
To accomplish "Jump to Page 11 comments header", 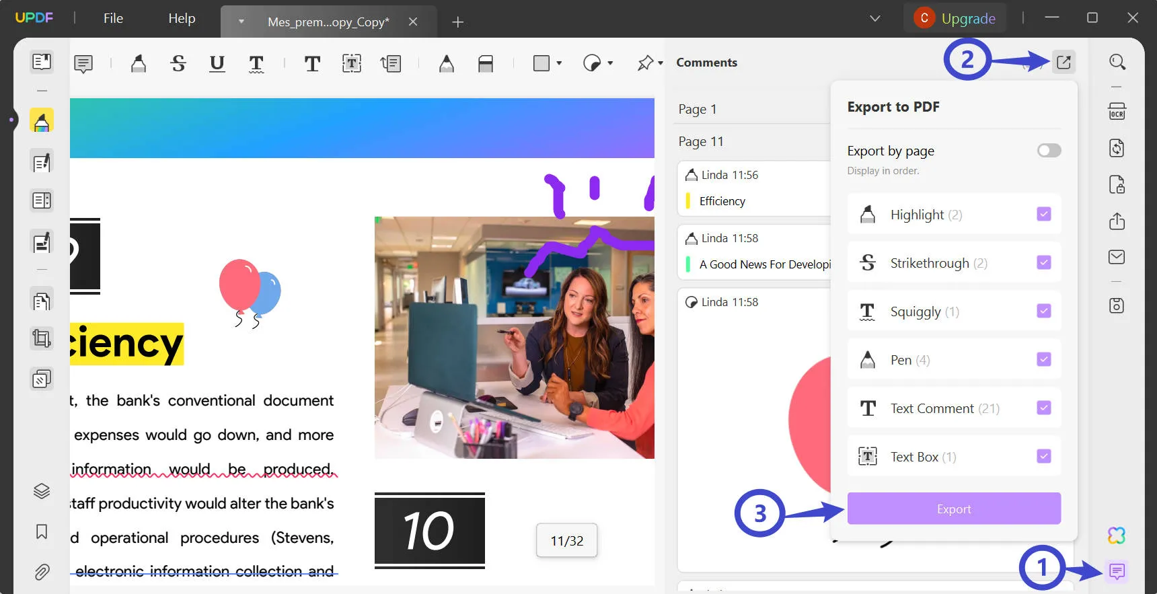I will (701, 141).
